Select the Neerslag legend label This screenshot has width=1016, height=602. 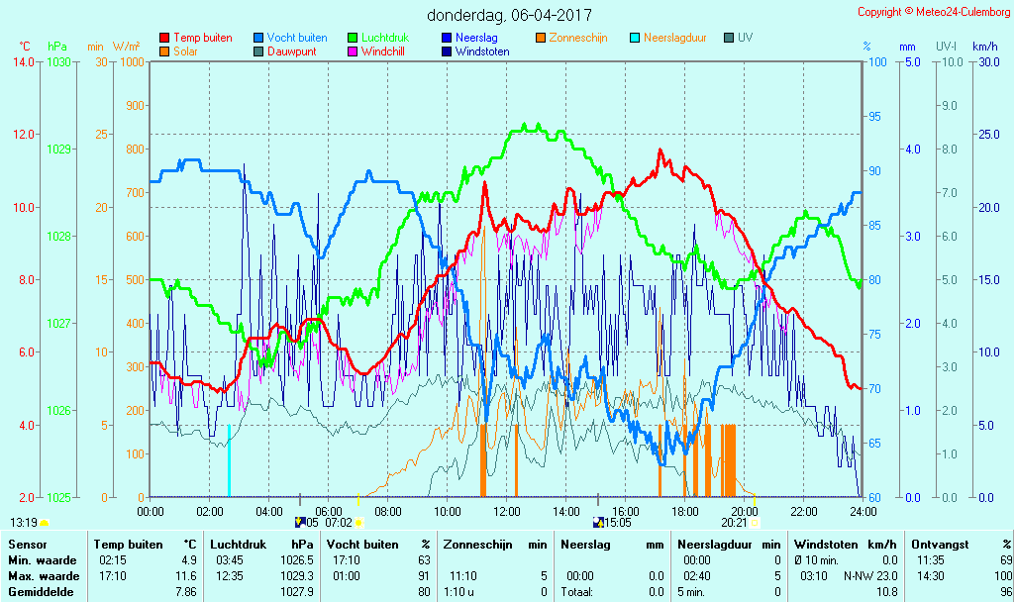(477, 39)
